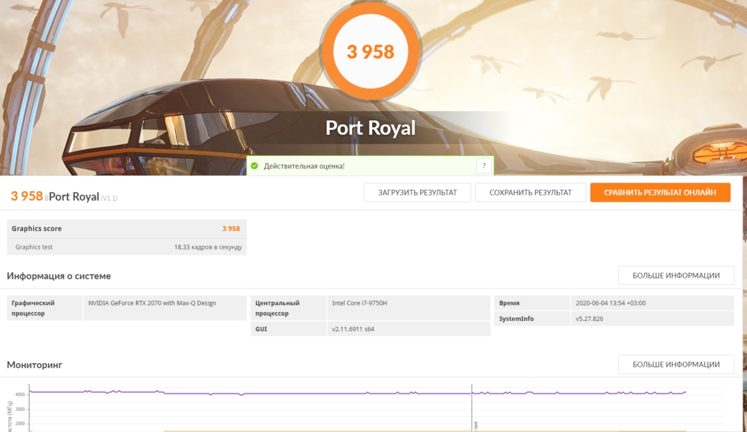Click the green valid score checkmark icon
The width and height of the screenshot is (747, 432).
tap(254, 166)
